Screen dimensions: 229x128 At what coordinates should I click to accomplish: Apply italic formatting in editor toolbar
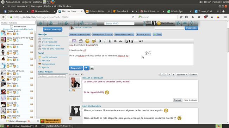click(x=105, y=41)
